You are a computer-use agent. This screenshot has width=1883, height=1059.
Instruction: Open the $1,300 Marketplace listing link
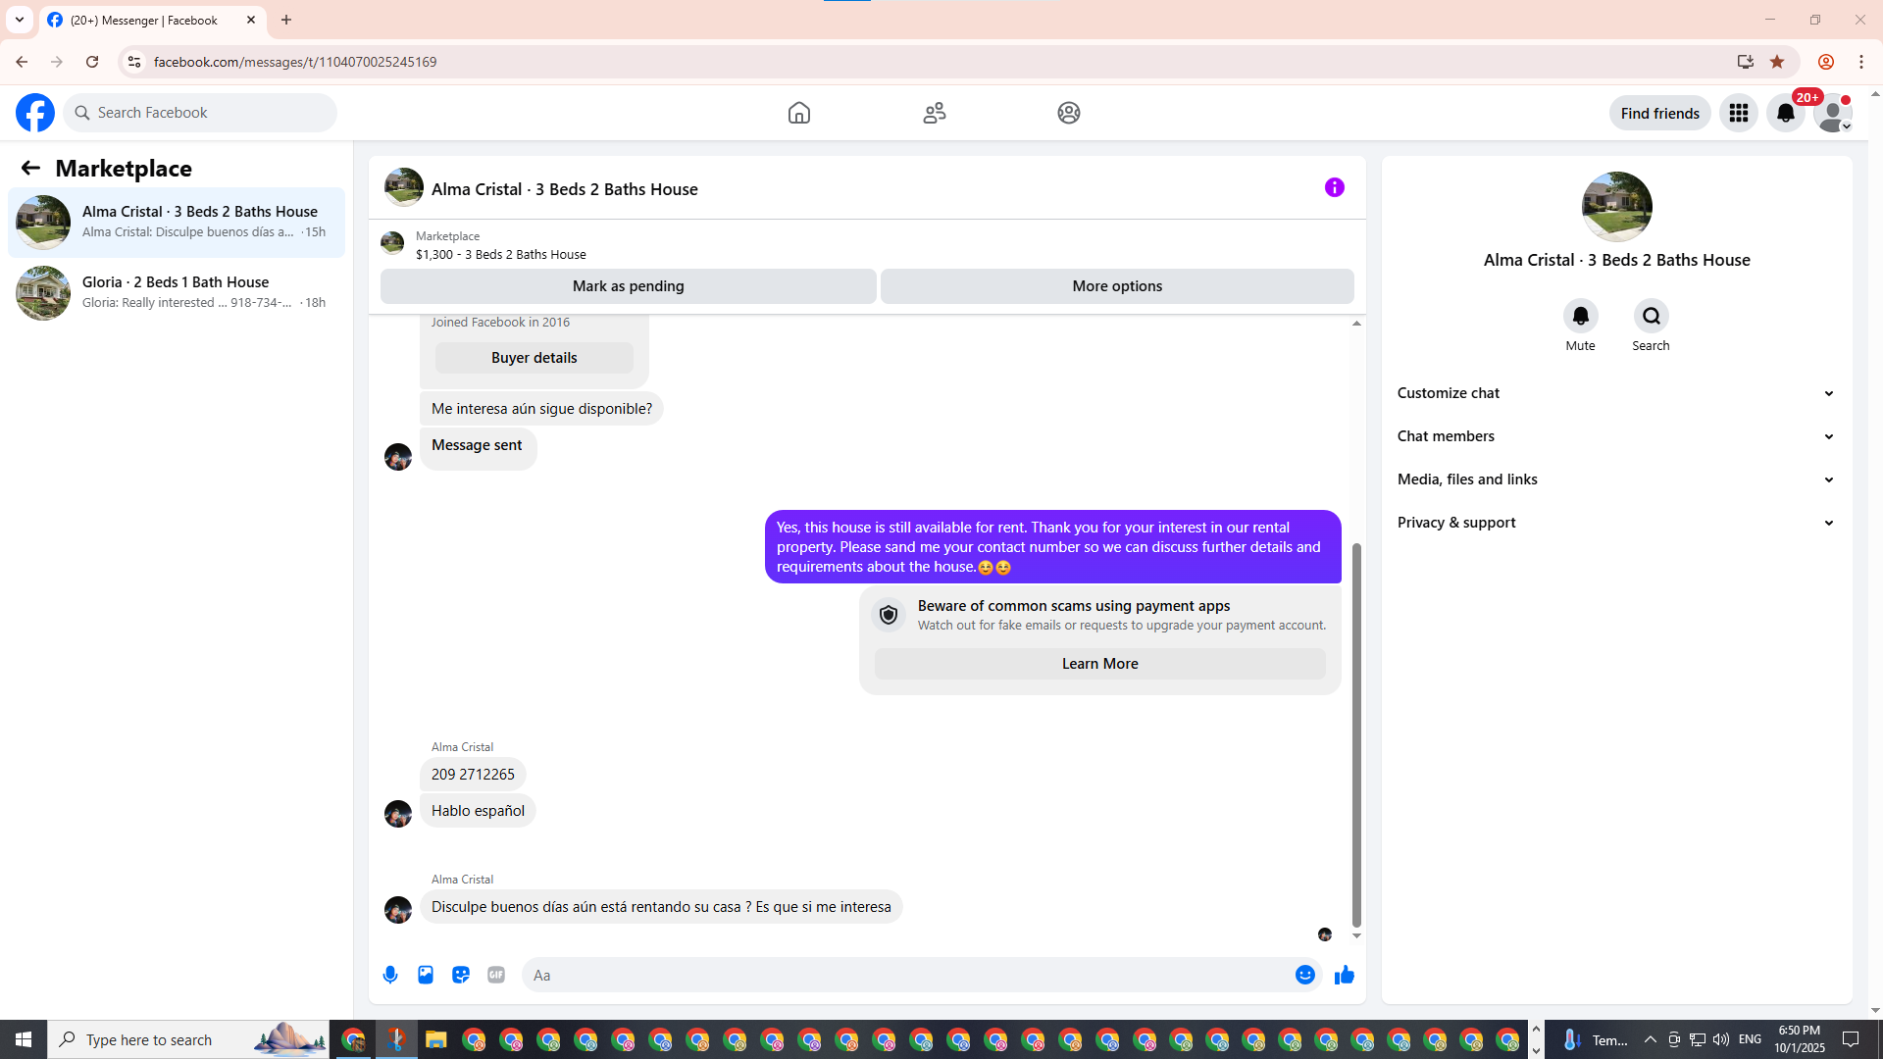[x=500, y=254]
